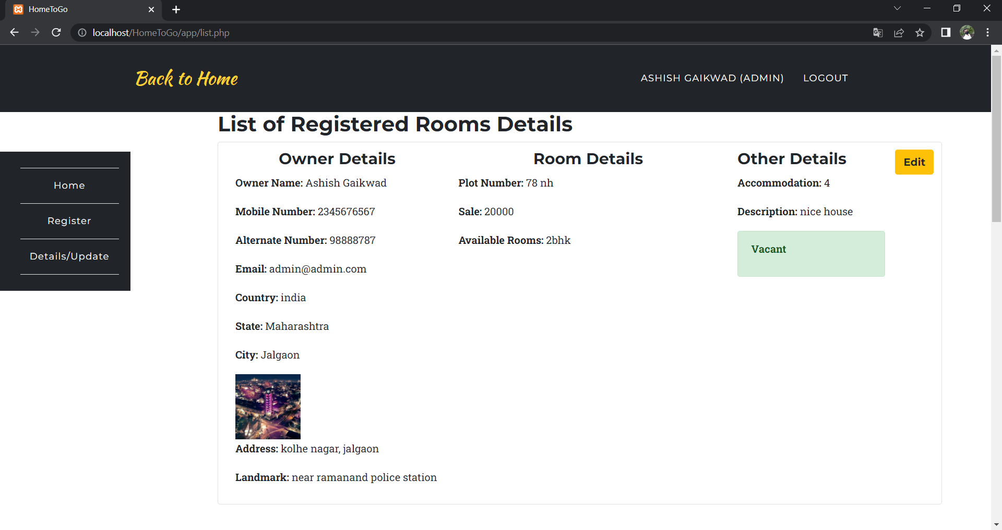Click the site information icon in address bar
The height and width of the screenshot is (530, 1002).
pyautogui.click(x=82, y=32)
